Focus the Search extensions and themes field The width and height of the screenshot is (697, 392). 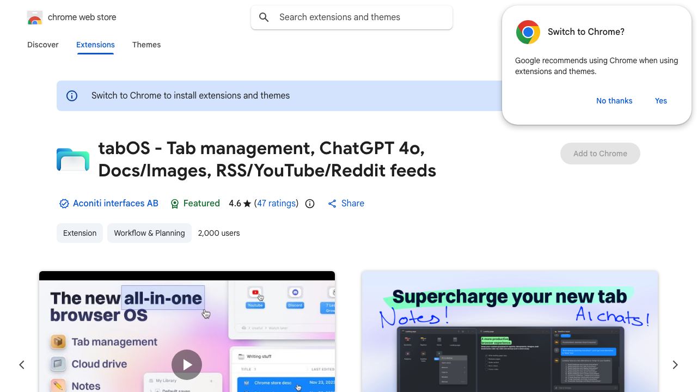(352, 17)
